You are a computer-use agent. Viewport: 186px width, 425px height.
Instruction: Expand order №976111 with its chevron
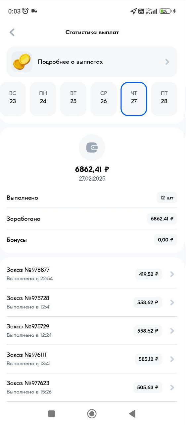[172, 359]
